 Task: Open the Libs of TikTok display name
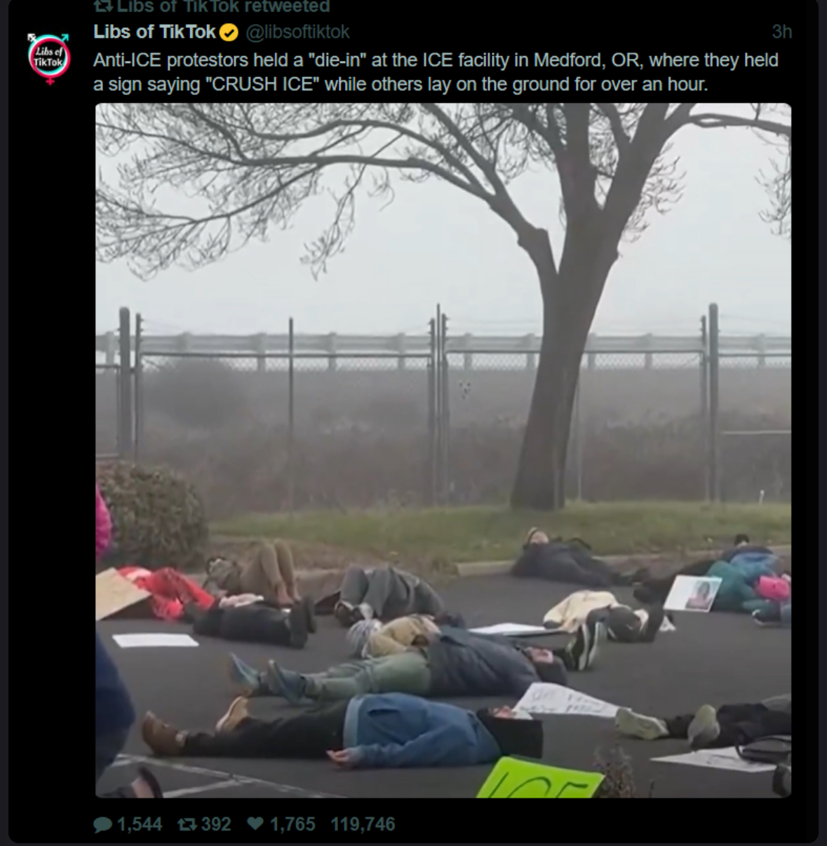click(154, 32)
